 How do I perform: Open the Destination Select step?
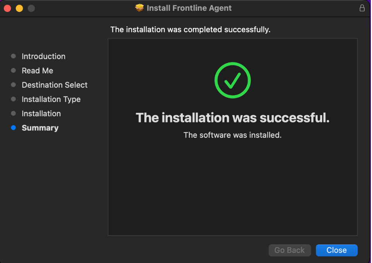pos(55,85)
